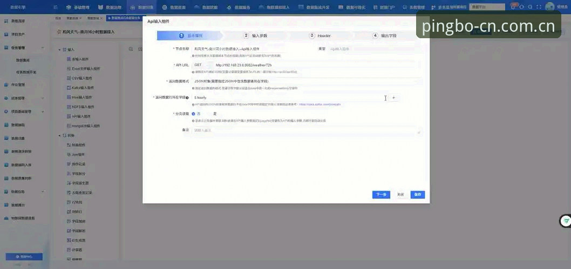Click the ID生成器 component icon
The image size is (571, 269).
pos(69,240)
